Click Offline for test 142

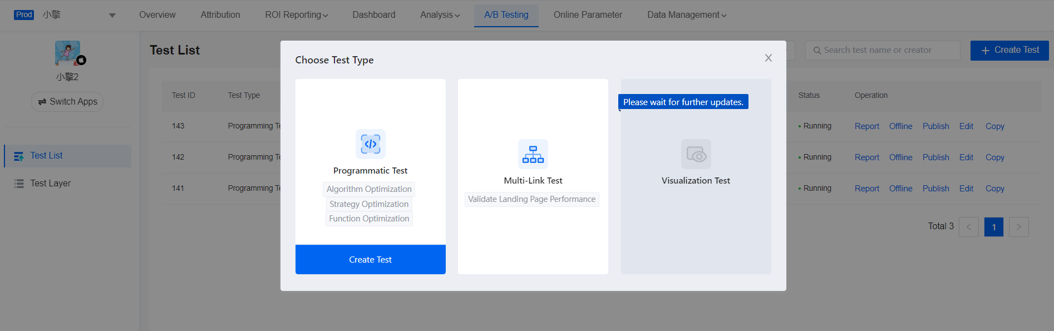pos(901,158)
